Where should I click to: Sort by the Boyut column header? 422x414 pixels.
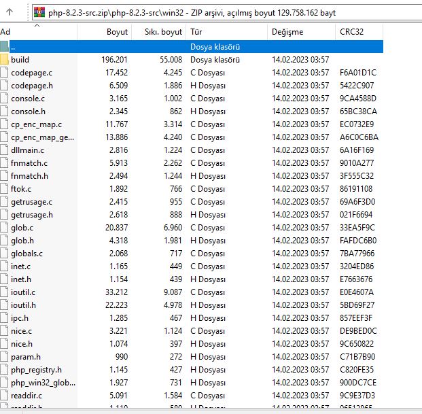105,32
